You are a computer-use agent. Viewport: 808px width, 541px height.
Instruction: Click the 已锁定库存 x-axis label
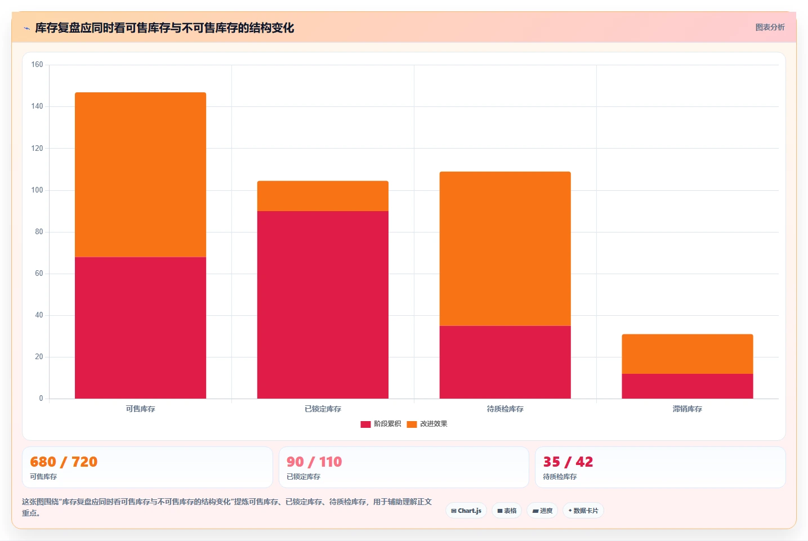point(323,409)
